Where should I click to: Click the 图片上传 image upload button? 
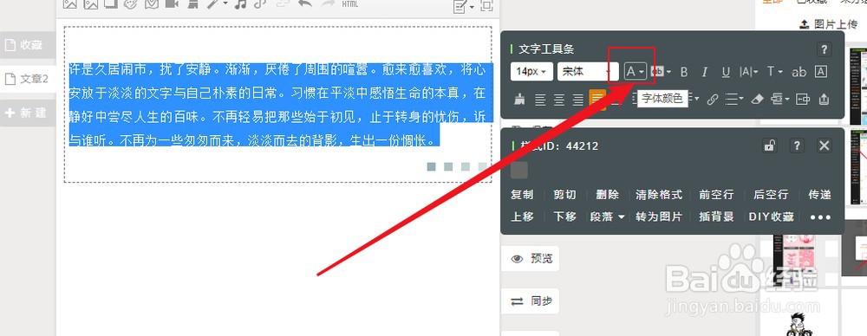coord(829,23)
